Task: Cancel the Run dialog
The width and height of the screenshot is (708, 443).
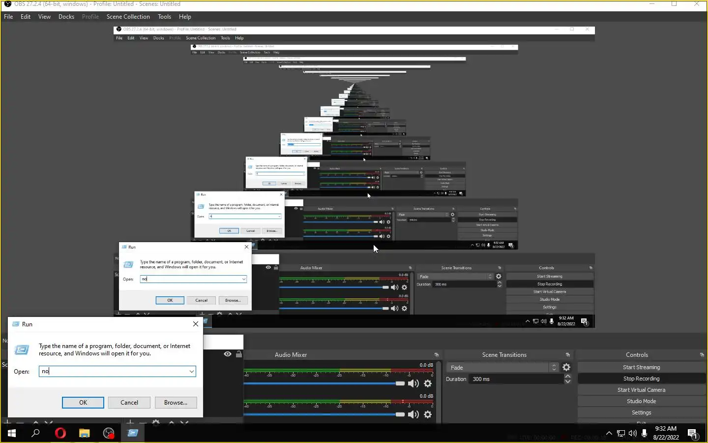Action: pos(129,403)
